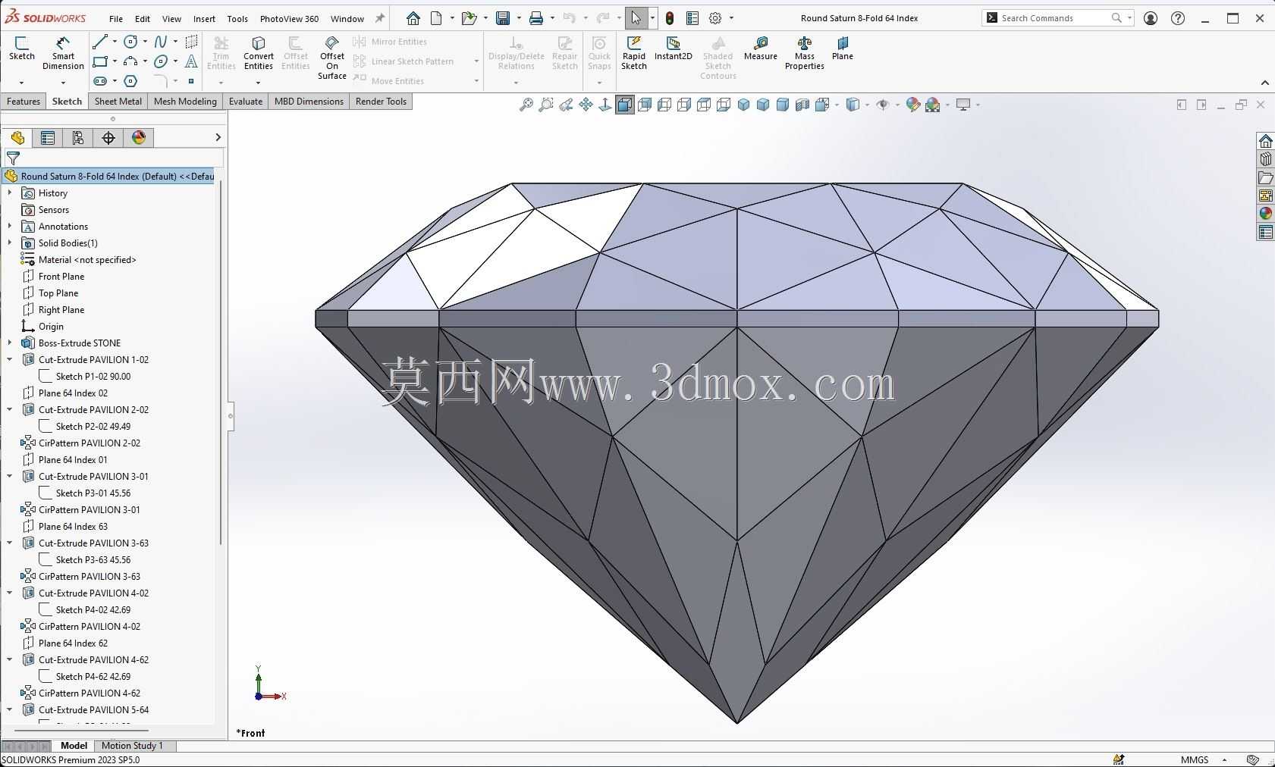Click Offset On Surface tool
The height and width of the screenshot is (767, 1275).
332,58
